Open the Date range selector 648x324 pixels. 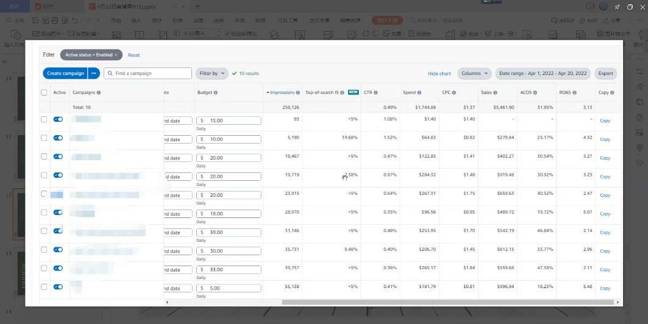click(x=543, y=74)
